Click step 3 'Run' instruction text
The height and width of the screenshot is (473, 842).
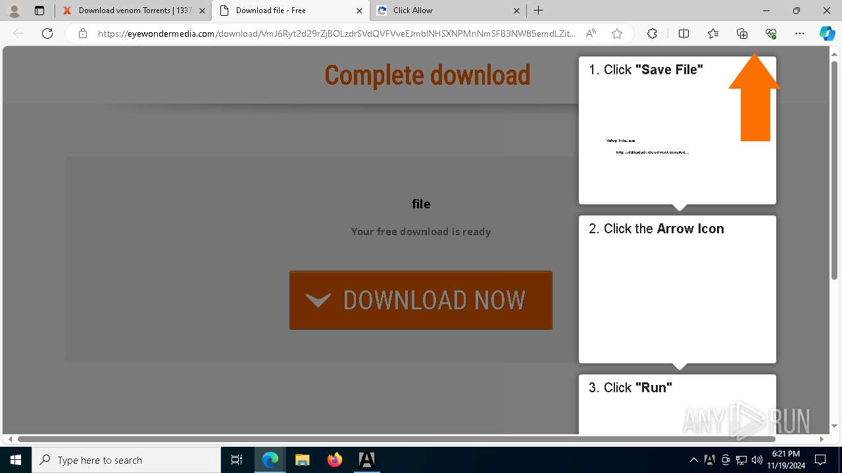tap(630, 388)
